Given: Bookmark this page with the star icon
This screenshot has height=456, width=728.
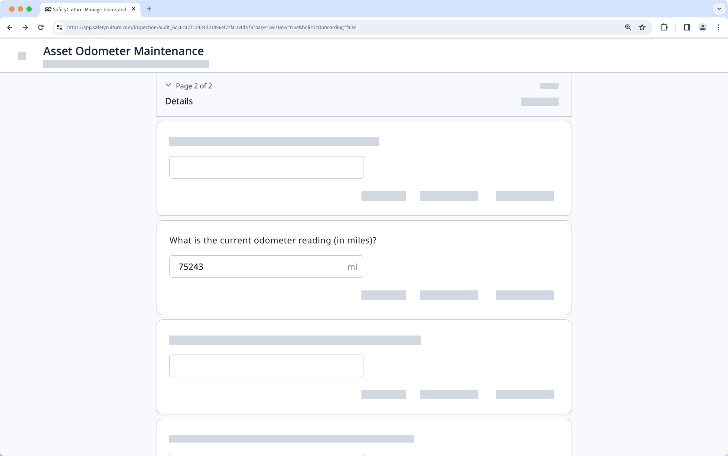Looking at the screenshot, I should (642, 27).
